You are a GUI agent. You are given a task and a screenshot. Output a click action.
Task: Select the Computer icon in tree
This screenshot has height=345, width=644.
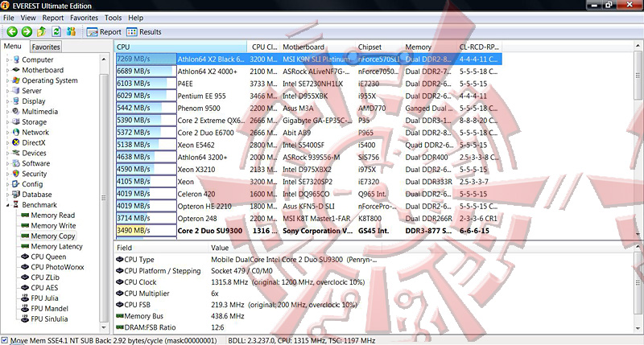click(x=16, y=60)
